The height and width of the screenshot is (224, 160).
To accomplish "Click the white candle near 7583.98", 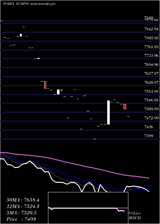I will click(x=58, y=92).
